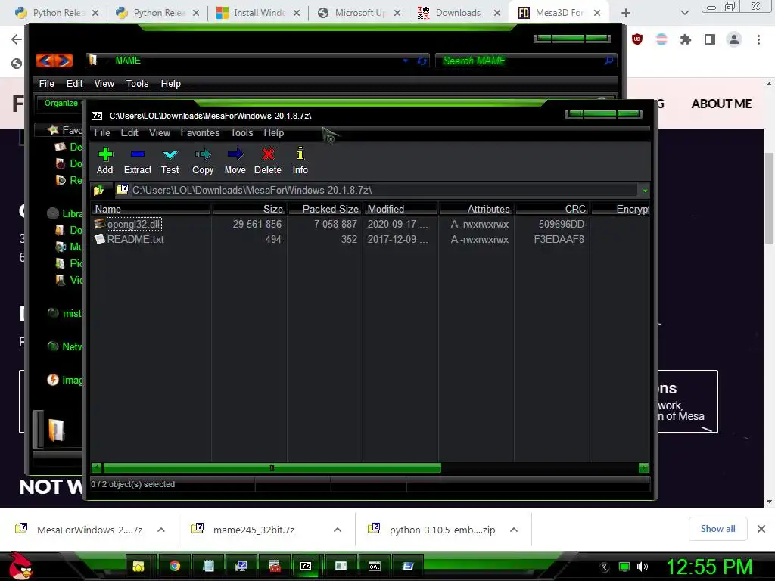Open the MAME address bar history dropdown
The width and height of the screenshot is (775, 581).
pyautogui.click(x=406, y=61)
